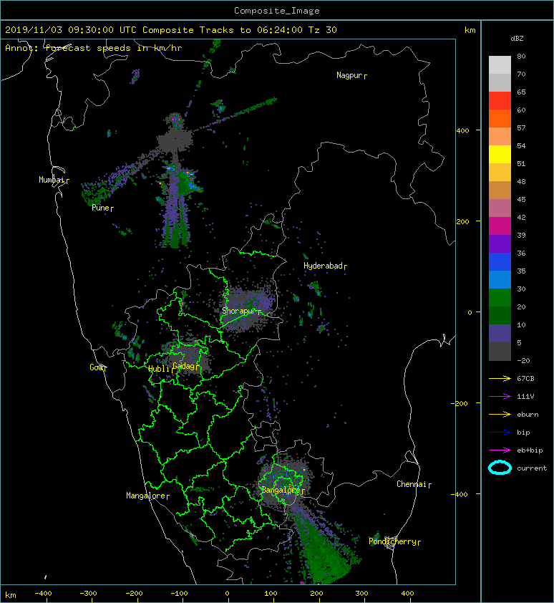Screen dimensions: 554x603
Task: Click the blue bip arrow legend icon
Action: coord(500,433)
